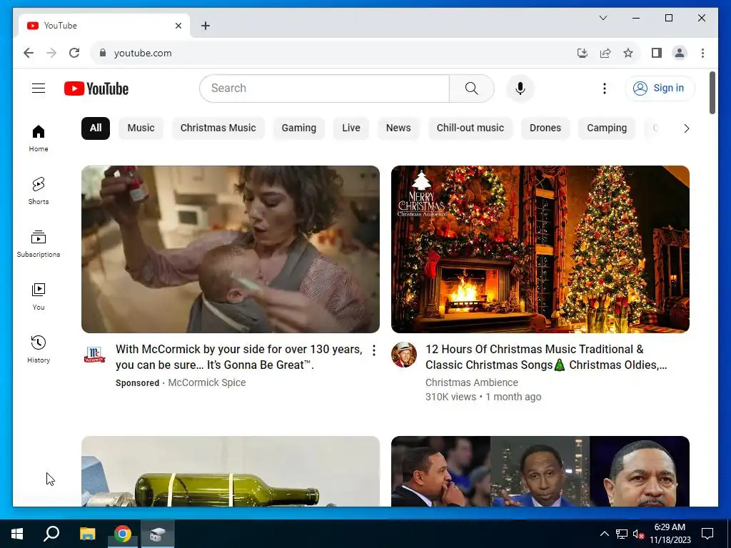Viewport: 731px width, 548px height.
Task: Open the Chrome profile avatar
Action: tap(680, 53)
